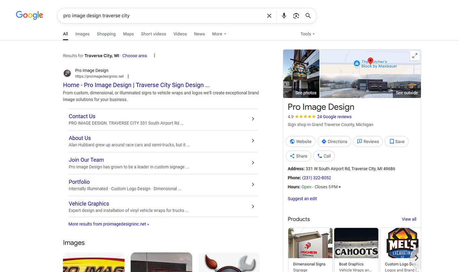This screenshot has height=272, width=459.
Task: Expand the map with the fullscreen arrows icon
Action: point(415,55)
